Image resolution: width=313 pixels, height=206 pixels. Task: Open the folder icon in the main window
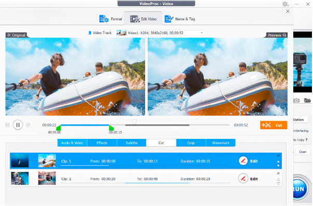pyautogui.click(x=307, y=100)
